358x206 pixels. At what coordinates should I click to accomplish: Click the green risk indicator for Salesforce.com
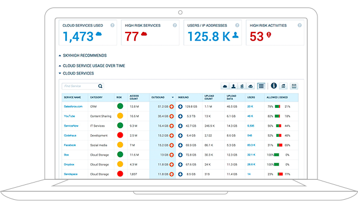tap(120, 106)
